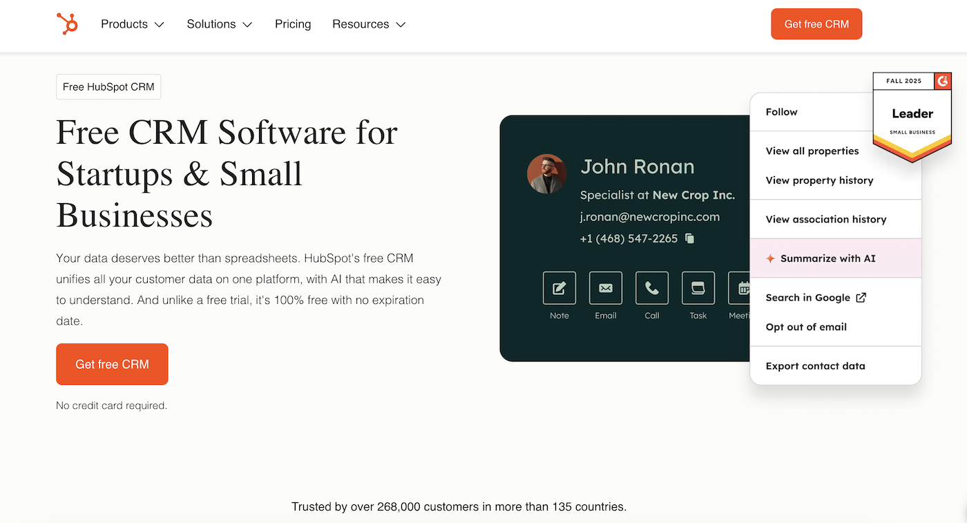Image resolution: width=967 pixels, height=523 pixels.
Task: Choose Summarize with AI from the menu
Action: 827,258
